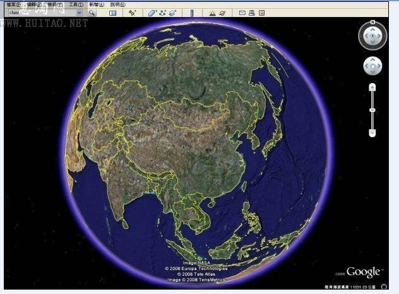The height and width of the screenshot is (294, 399).
Task: Add a placemark with the pushpin icon
Action: (x=132, y=13)
